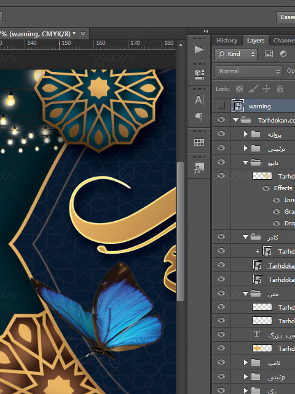Expand the lower تزئینی group

tap(246, 376)
